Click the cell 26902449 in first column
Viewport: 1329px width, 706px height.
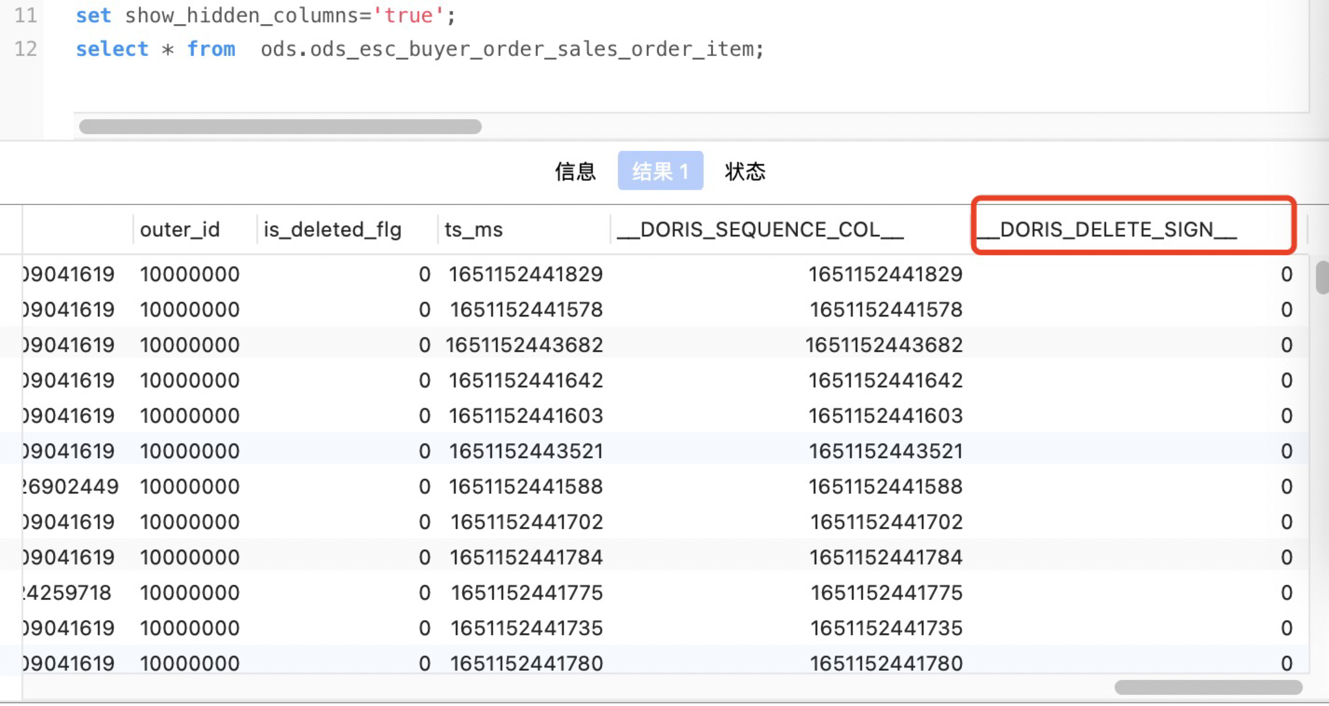pos(70,486)
